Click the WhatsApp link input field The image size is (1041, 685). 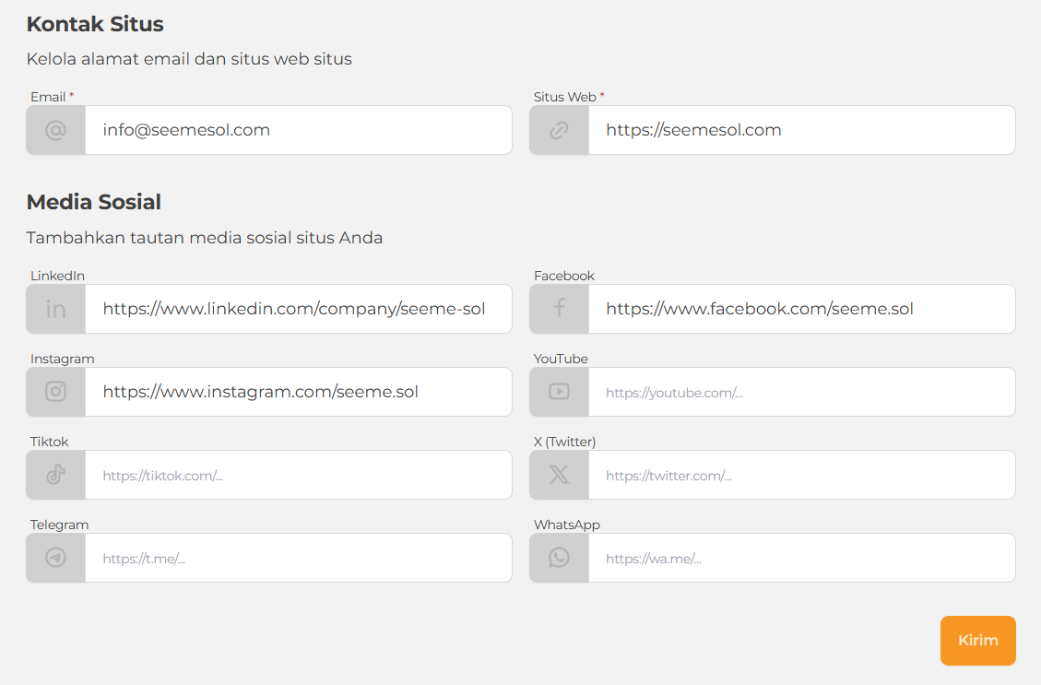801,558
